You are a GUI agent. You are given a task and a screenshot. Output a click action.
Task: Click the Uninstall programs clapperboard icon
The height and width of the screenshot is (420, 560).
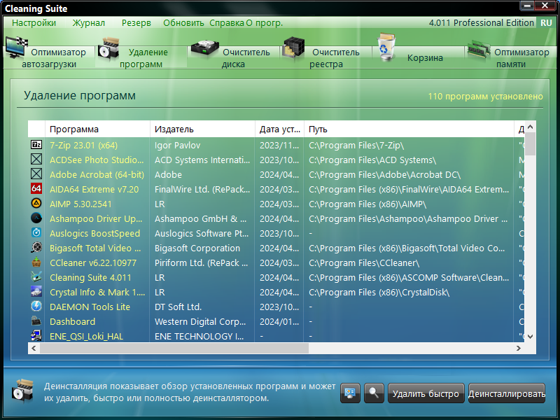(108, 49)
